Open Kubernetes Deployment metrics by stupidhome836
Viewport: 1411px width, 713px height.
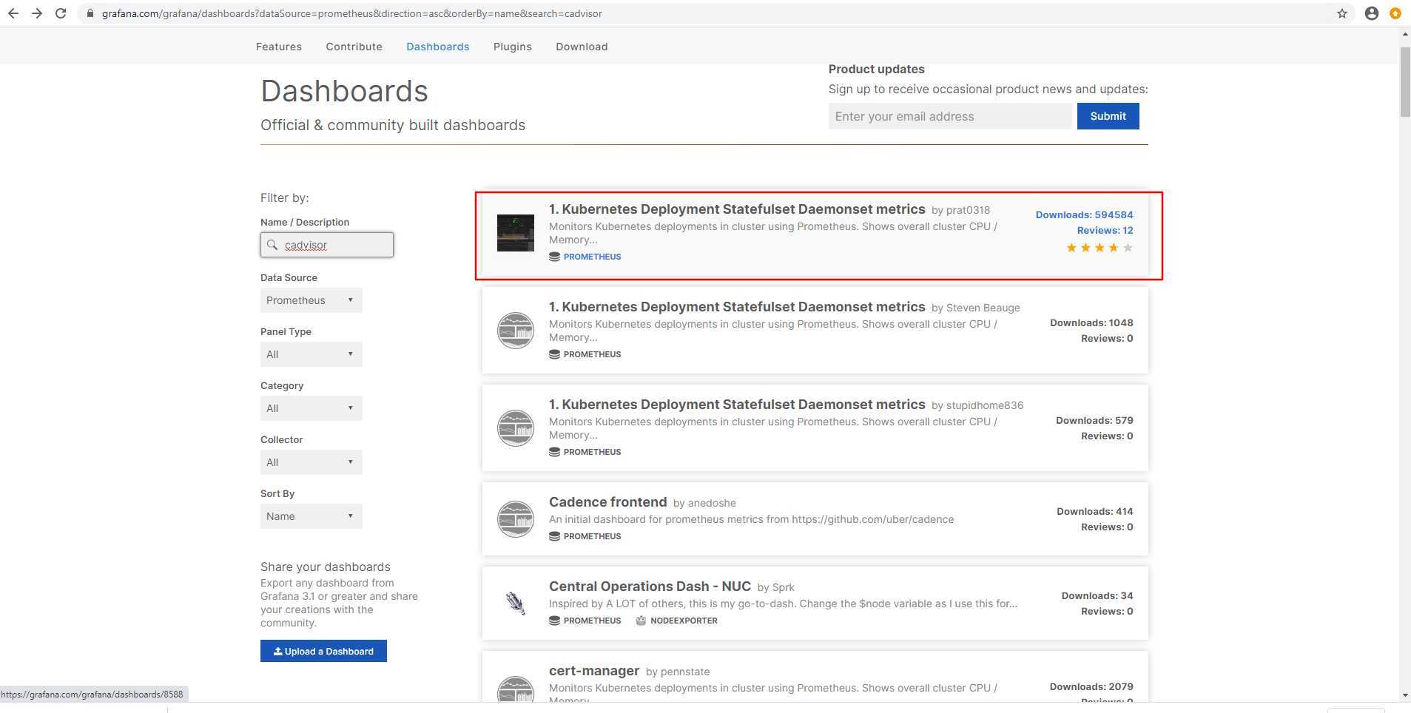coord(737,405)
